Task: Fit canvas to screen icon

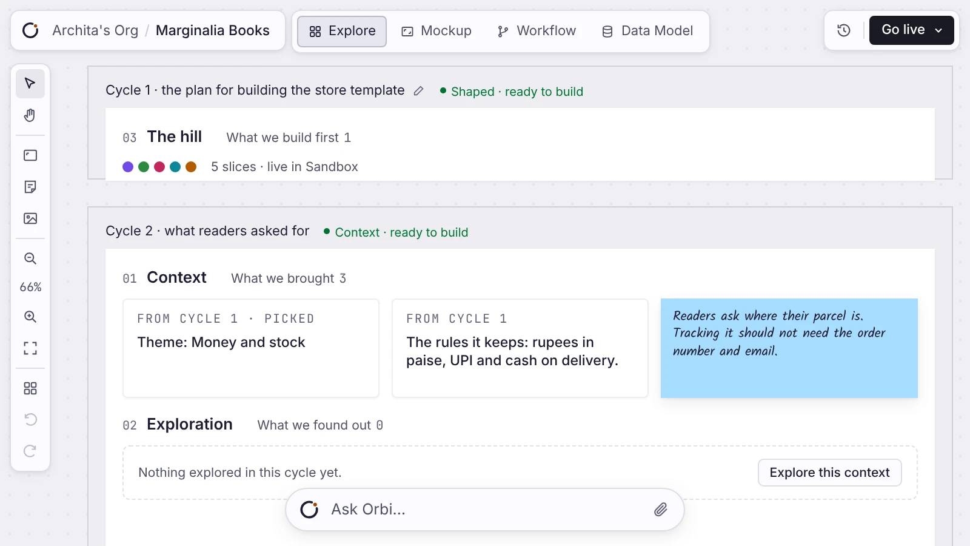Action: (30, 348)
